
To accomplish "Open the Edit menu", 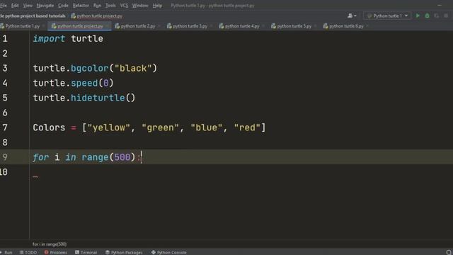I will pos(15,6).
